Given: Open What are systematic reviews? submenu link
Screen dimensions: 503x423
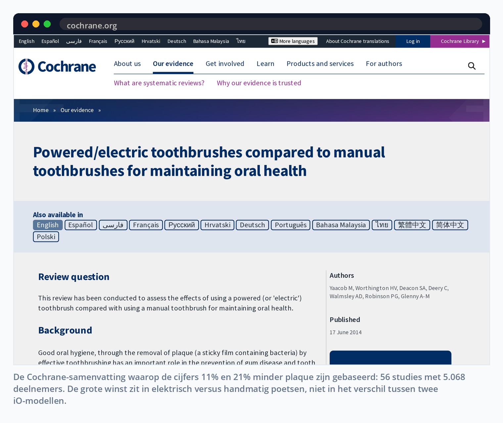Looking at the screenshot, I should click(159, 83).
